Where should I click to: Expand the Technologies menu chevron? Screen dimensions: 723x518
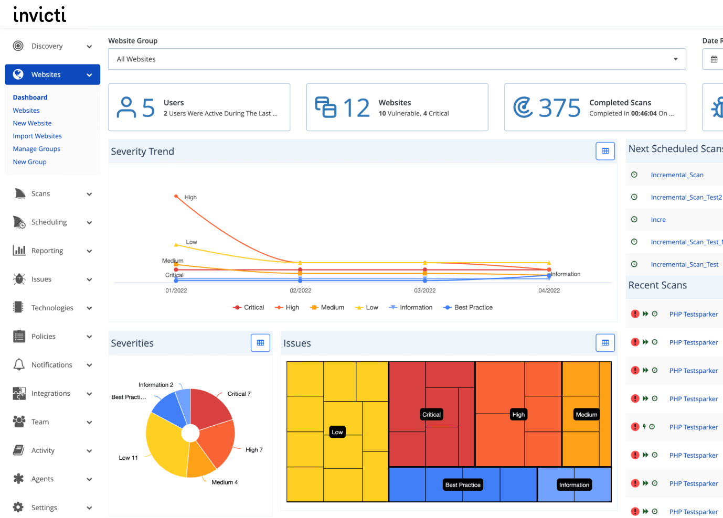tap(90, 308)
